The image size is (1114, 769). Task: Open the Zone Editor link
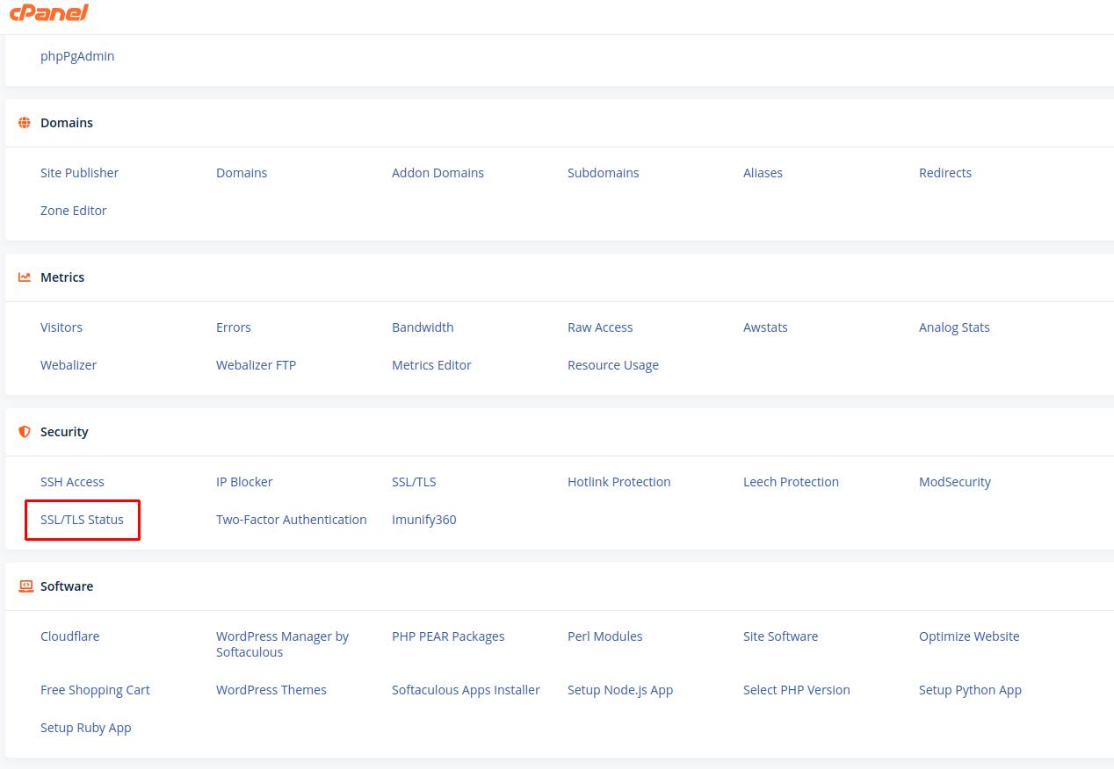click(x=73, y=211)
